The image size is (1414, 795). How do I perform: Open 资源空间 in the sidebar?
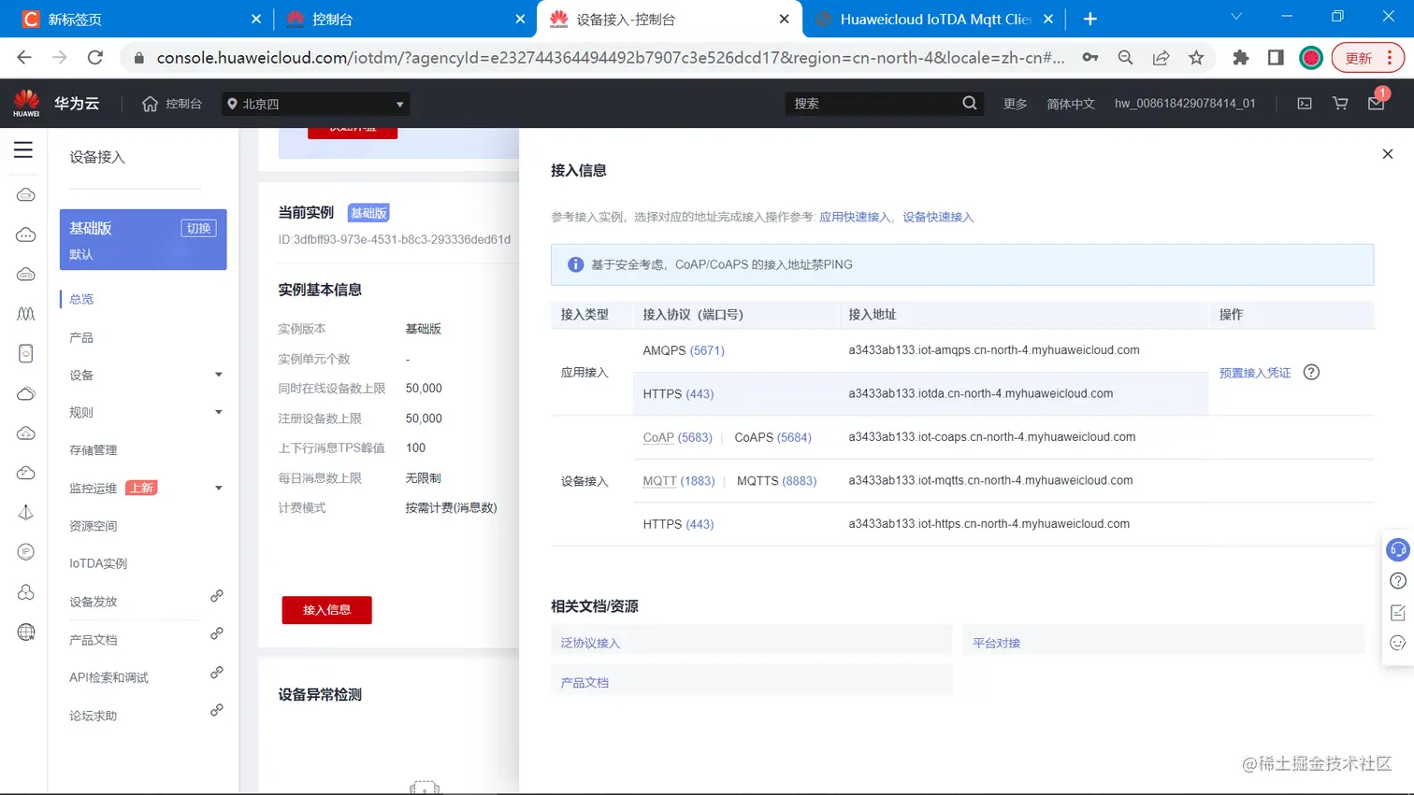coord(94,526)
